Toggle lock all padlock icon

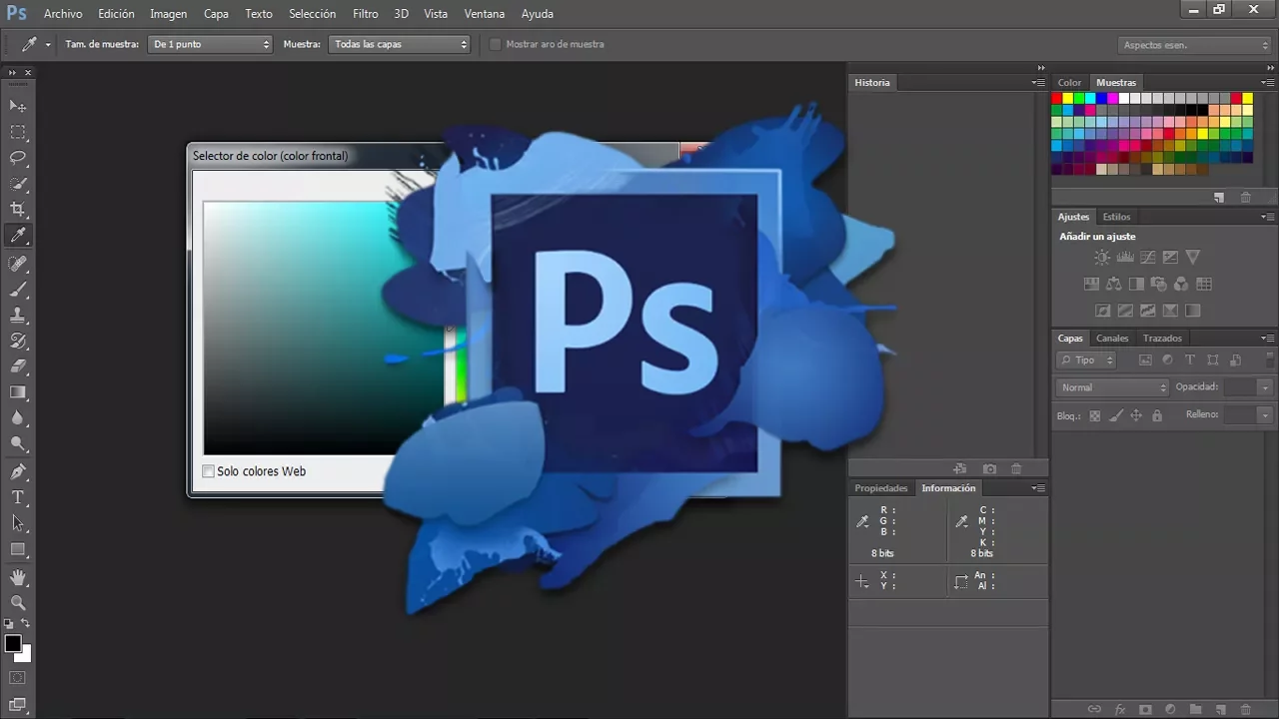[x=1157, y=415]
